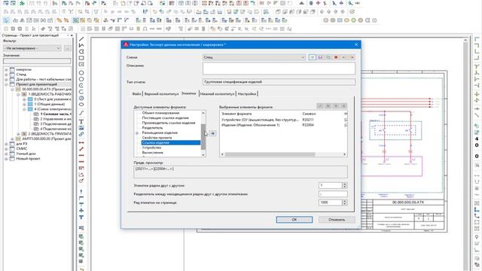Select the aligned dimension tool
The image size is (482, 271).
point(81,149)
